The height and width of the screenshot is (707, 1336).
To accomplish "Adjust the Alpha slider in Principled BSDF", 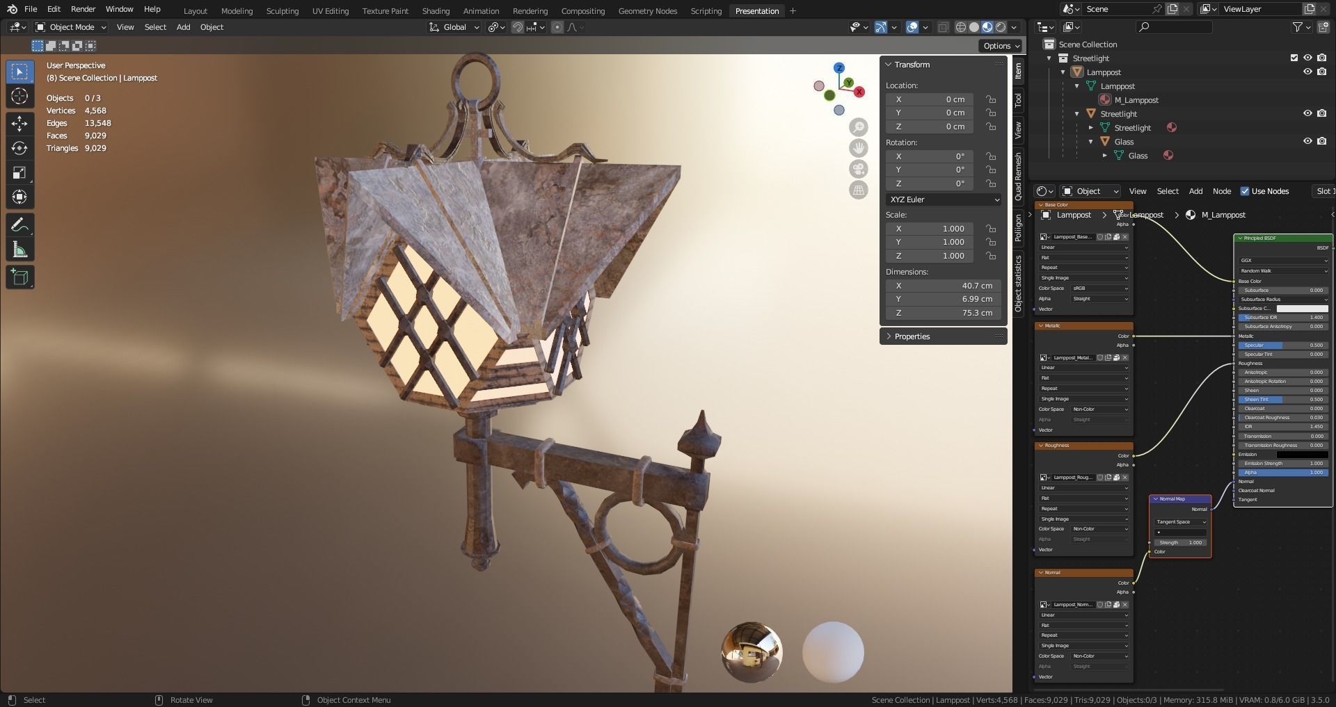I will pos(1282,472).
